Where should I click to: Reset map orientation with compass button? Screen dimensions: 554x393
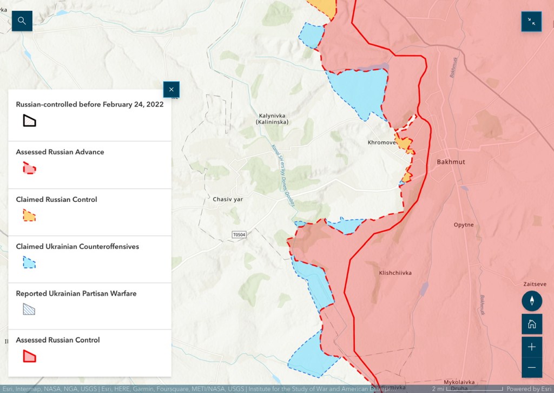tap(532, 301)
